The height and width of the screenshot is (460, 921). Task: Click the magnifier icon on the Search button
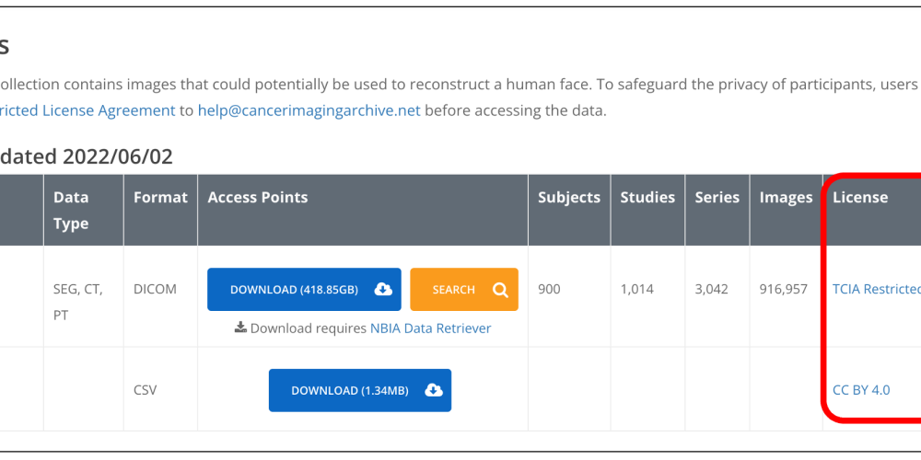(x=500, y=289)
